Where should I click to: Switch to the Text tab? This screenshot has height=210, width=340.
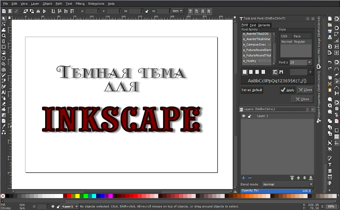pyautogui.click(x=253, y=25)
